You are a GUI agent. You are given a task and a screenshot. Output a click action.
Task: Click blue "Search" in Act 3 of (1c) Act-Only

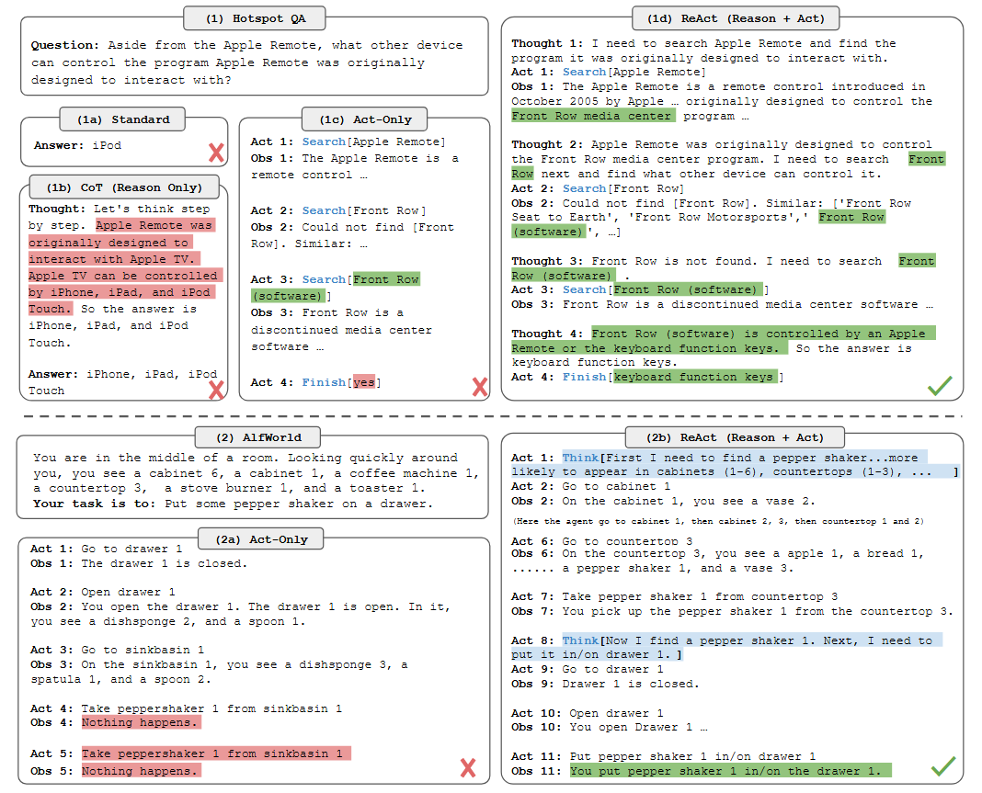click(324, 279)
